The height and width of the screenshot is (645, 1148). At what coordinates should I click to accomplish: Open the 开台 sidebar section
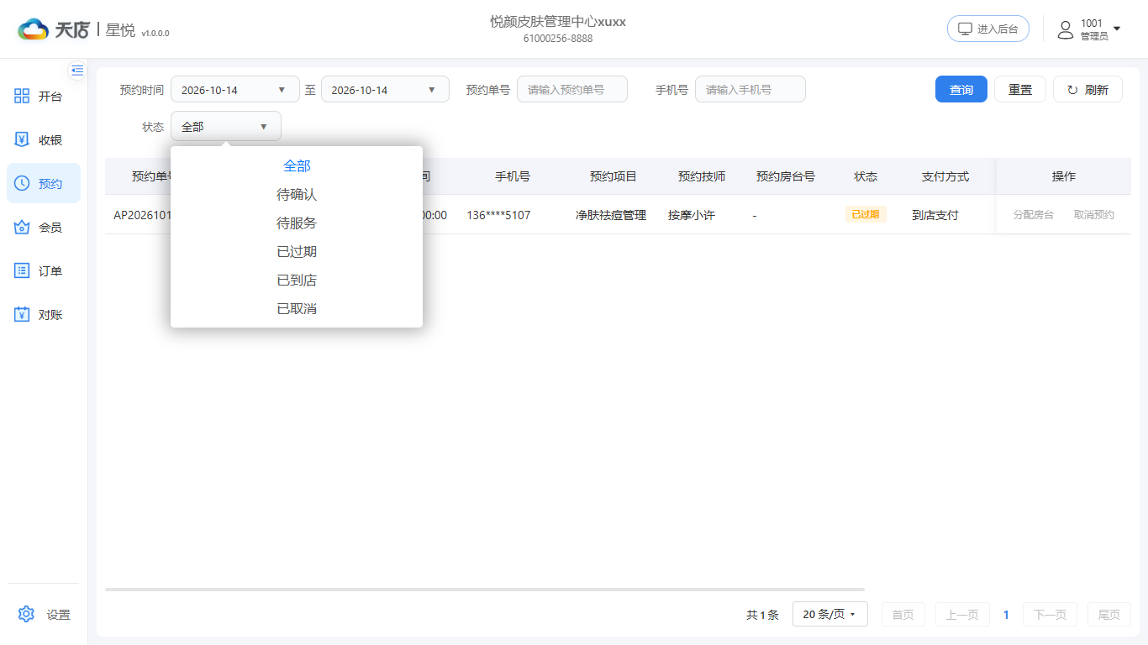44,97
